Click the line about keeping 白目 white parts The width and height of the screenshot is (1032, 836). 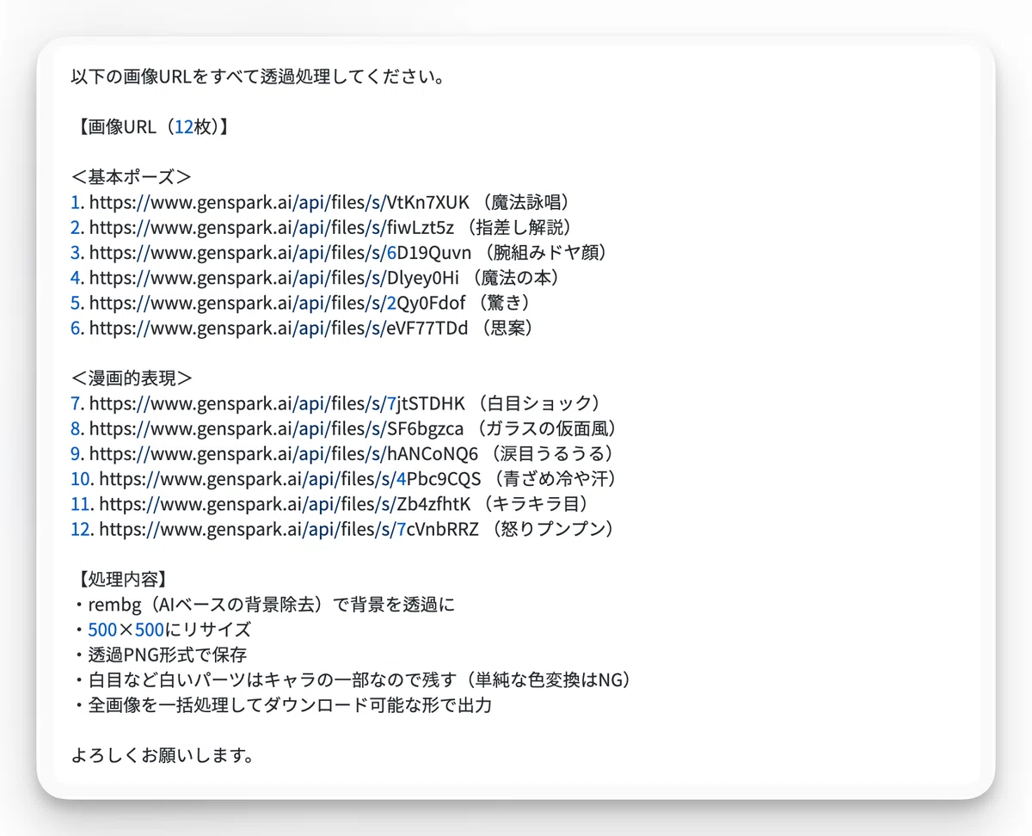355,679
